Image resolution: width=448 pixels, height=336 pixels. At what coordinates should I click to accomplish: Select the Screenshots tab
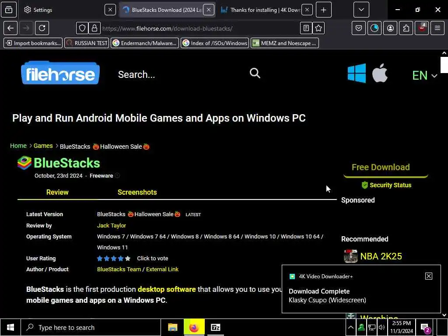click(x=137, y=192)
